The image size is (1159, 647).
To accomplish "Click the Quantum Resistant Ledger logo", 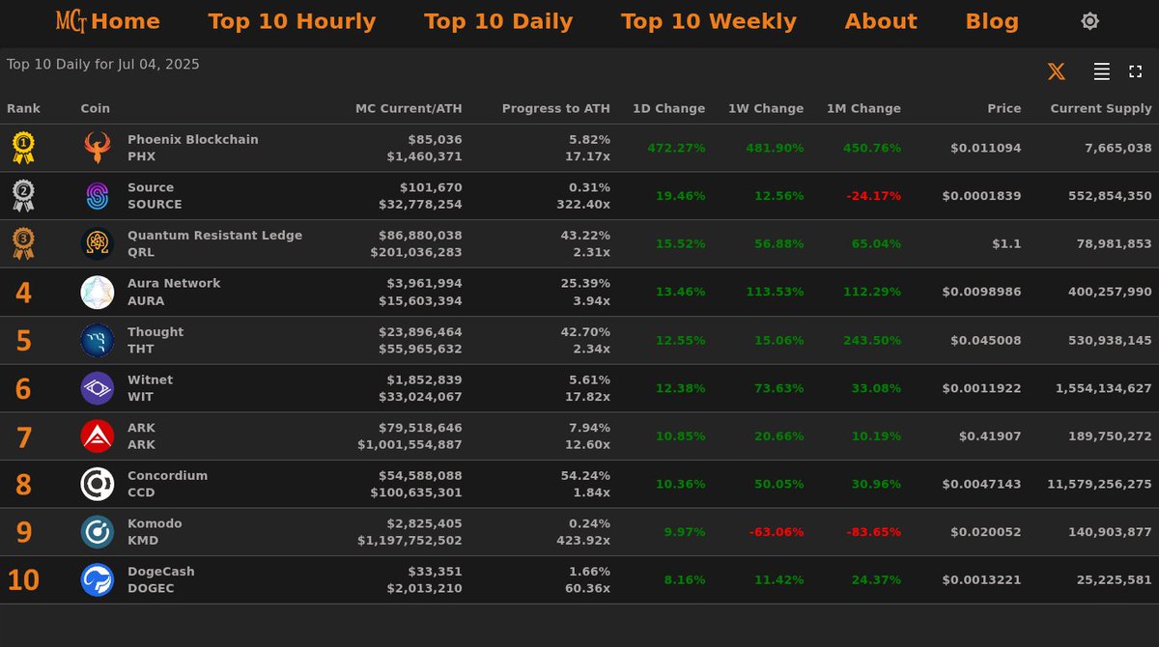I will pos(98,243).
